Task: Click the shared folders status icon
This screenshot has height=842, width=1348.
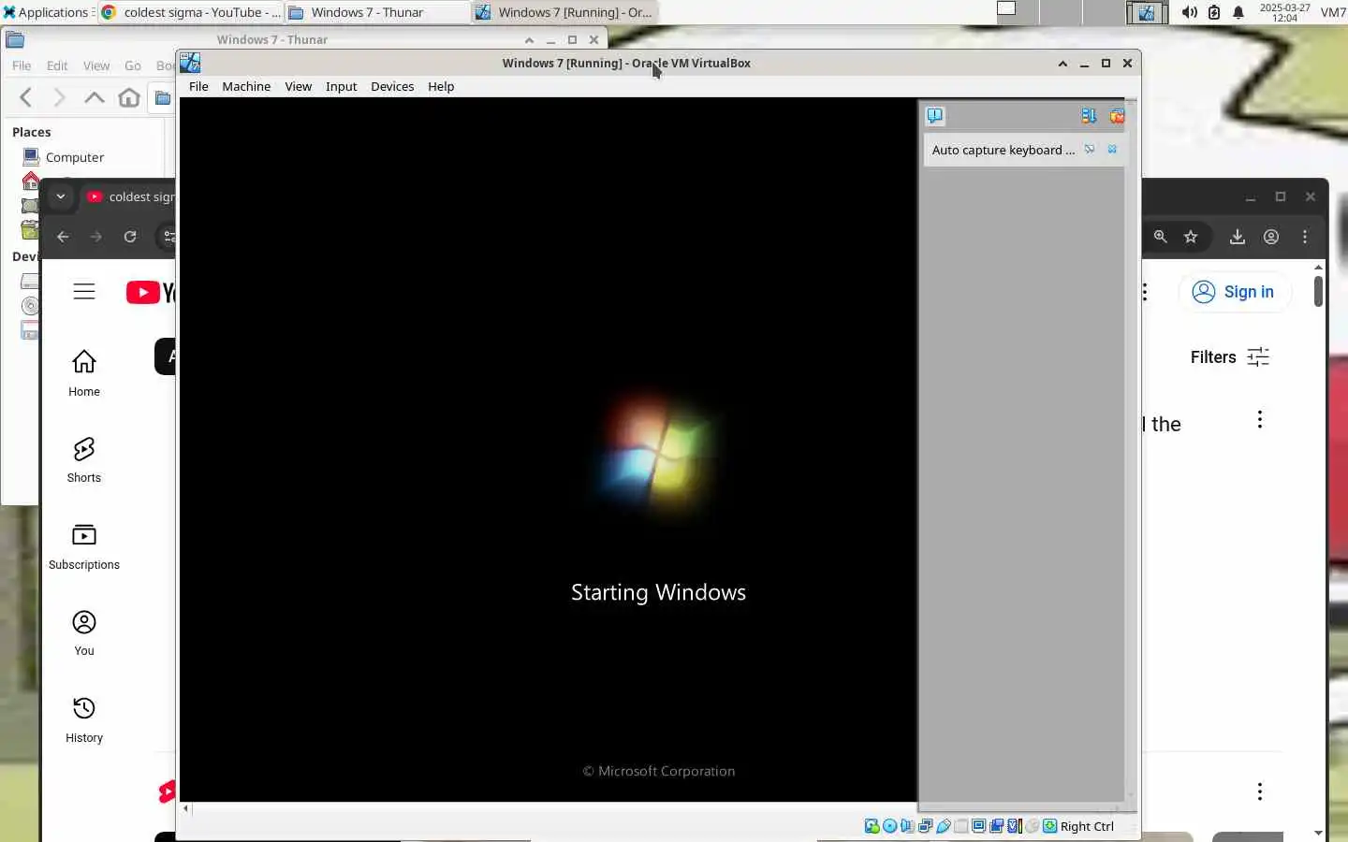Action: point(961,826)
